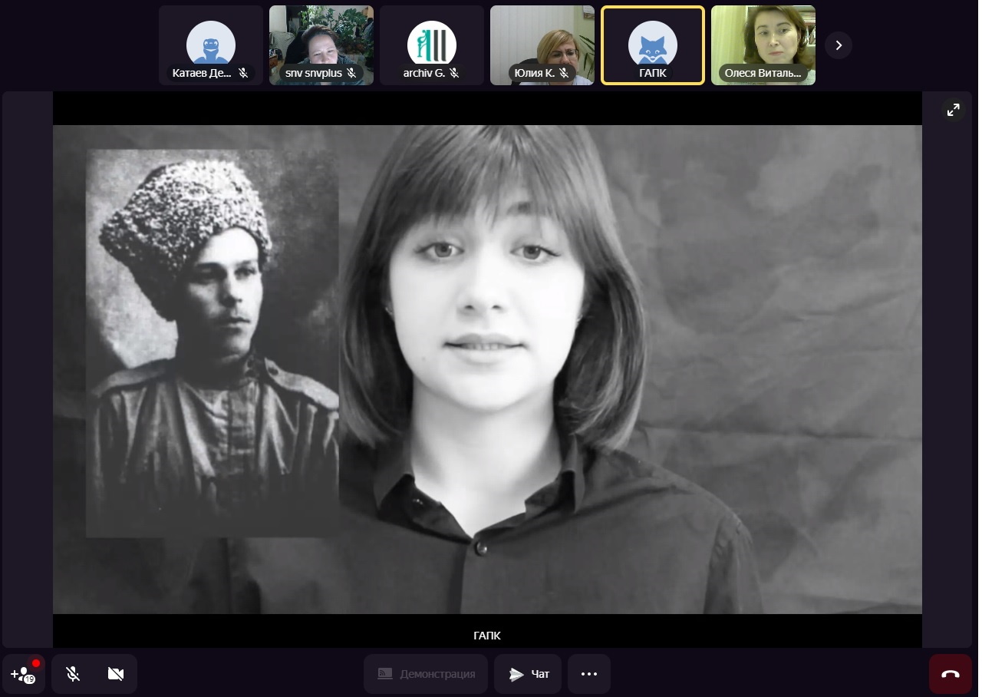982x697 pixels.
Task: Show next participants with the right arrow
Action: click(838, 45)
